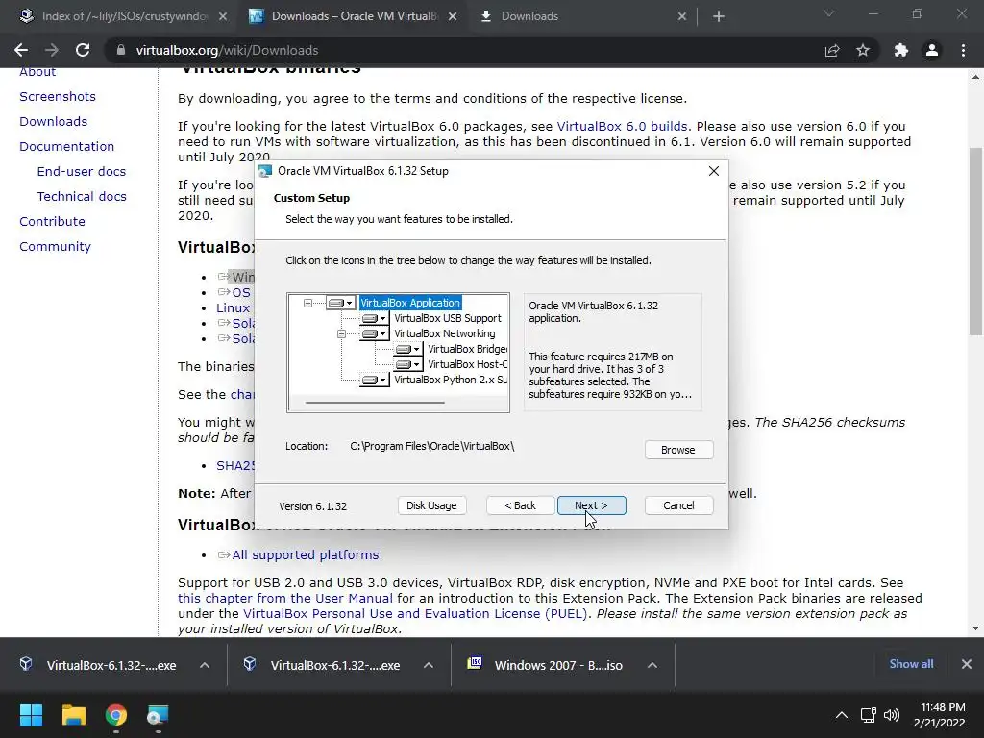Image resolution: width=984 pixels, height=738 pixels.
Task: Open VirtualBox Host-Only feature dropdown
Action: pyautogui.click(x=407, y=364)
